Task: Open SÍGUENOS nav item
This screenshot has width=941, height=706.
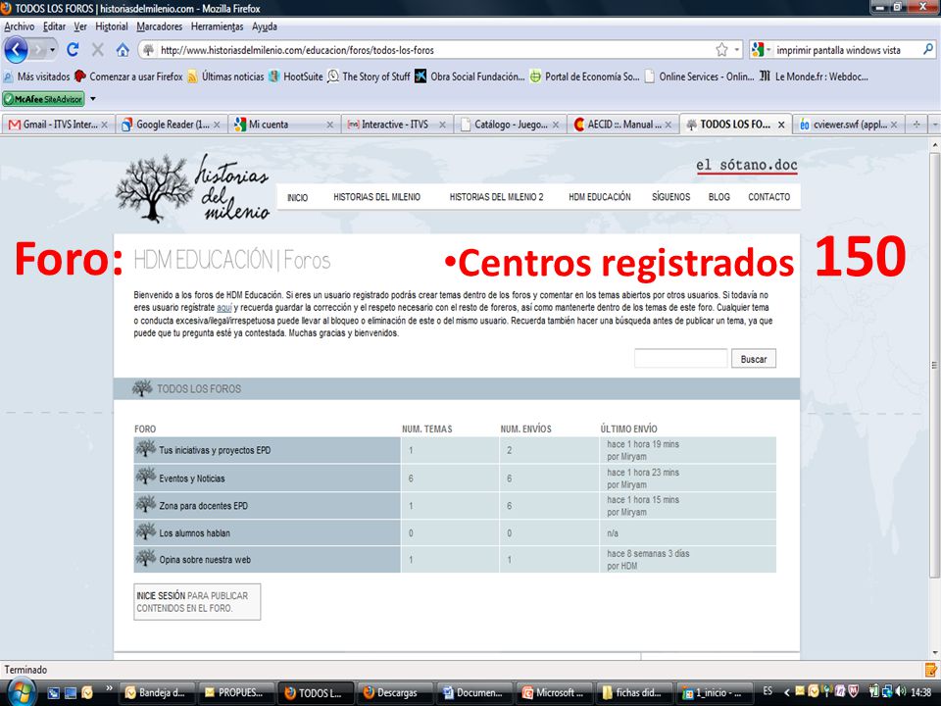Action: pyautogui.click(x=670, y=197)
